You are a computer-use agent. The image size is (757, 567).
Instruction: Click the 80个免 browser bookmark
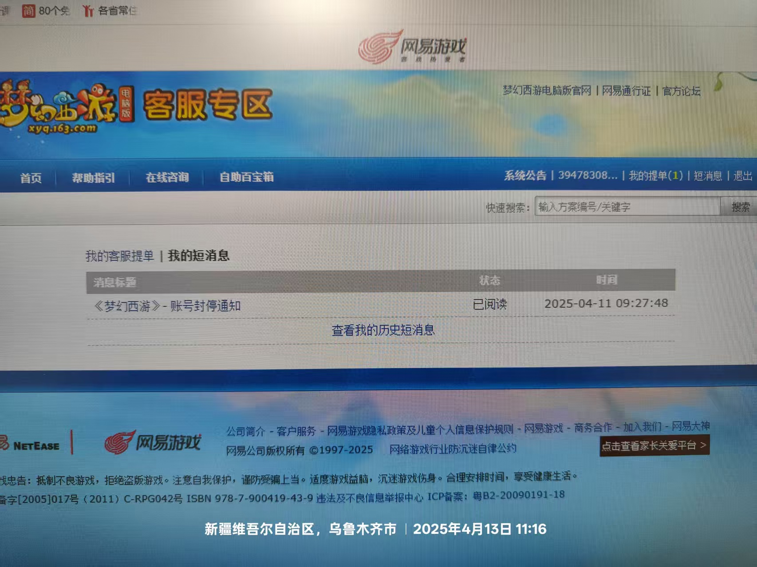pos(46,10)
